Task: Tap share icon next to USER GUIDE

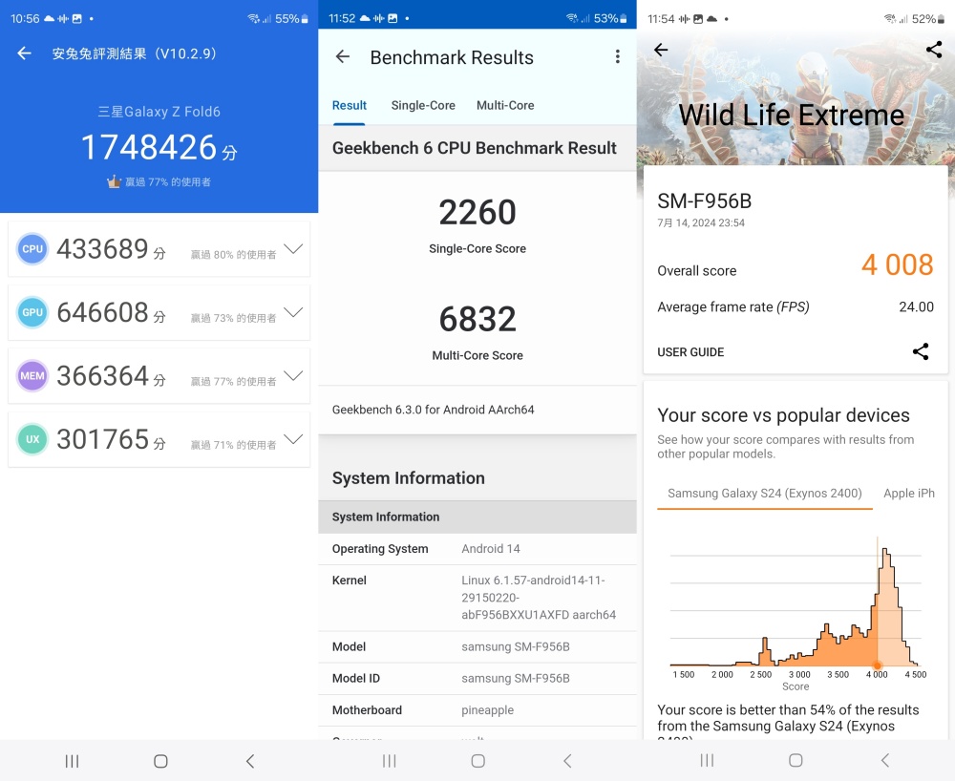Action: tap(921, 351)
